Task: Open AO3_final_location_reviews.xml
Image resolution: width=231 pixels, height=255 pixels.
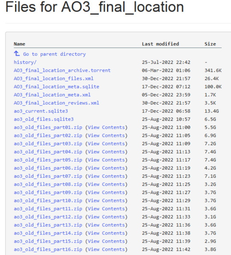Action: click(56, 103)
